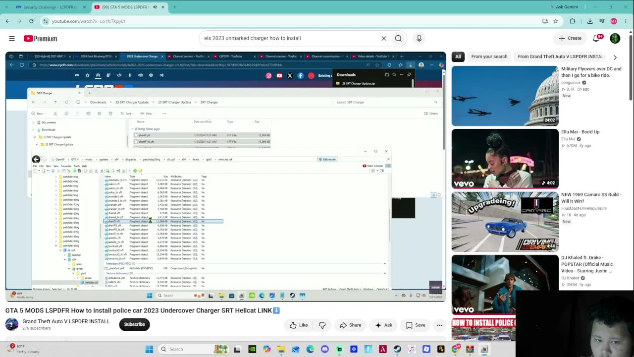Viewport: 634px width, 357px height.
Task: Select the From your search chip
Action: pyautogui.click(x=489, y=57)
